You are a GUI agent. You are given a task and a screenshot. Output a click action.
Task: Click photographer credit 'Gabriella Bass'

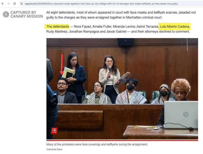(x=54, y=149)
